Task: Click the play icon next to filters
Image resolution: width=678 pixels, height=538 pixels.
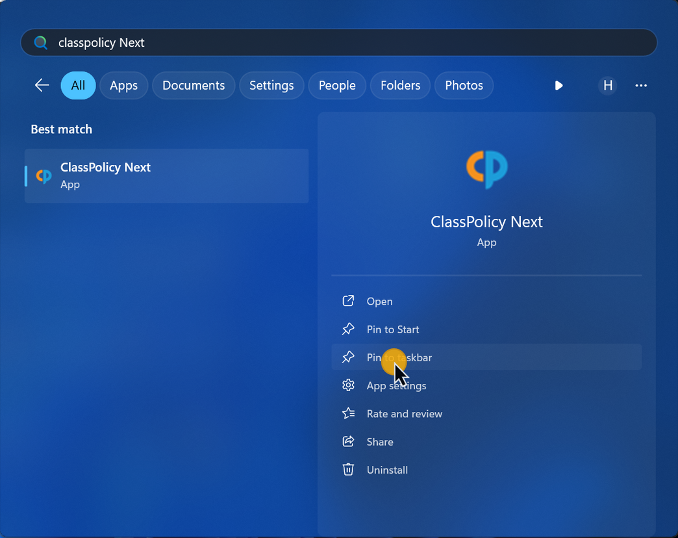Action: tap(559, 85)
